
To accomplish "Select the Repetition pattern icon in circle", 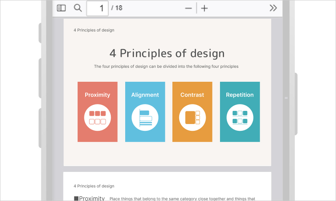I will click(240, 117).
